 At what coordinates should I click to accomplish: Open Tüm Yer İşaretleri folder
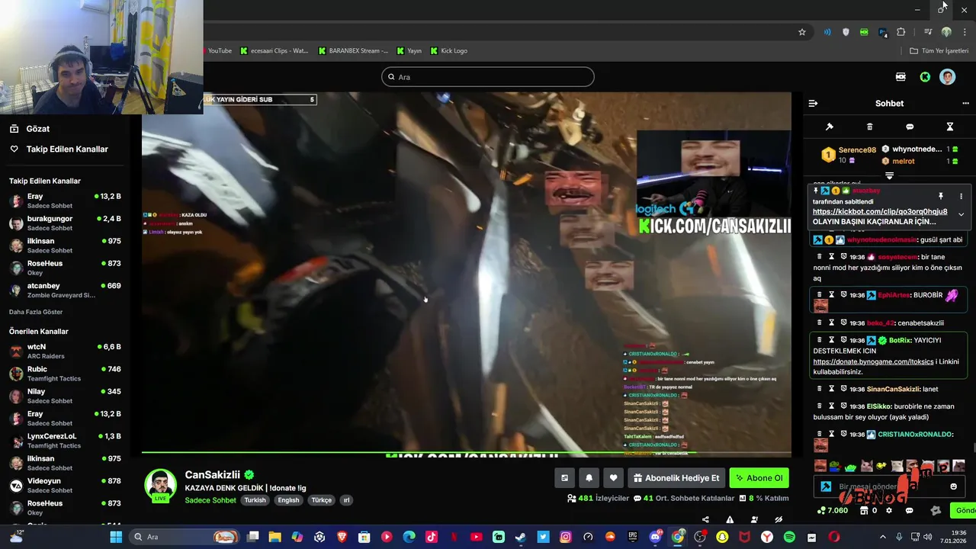939,51
